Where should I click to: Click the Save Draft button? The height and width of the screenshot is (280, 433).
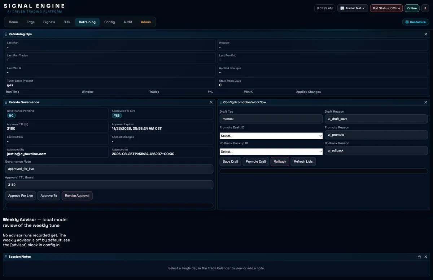pyautogui.click(x=231, y=162)
